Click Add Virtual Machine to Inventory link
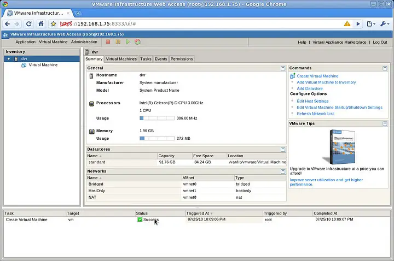Screen dimensions: 394x261 pos(326,82)
